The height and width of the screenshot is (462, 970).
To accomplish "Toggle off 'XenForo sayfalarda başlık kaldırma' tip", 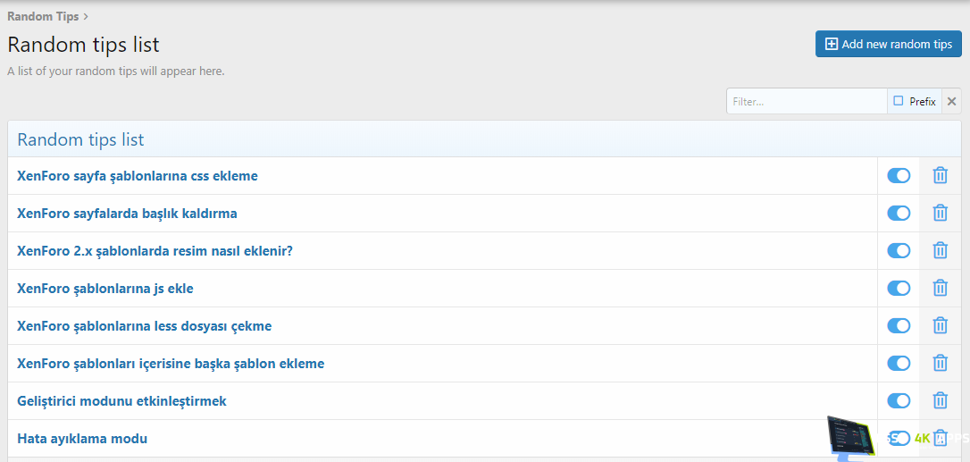I will click(899, 214).
